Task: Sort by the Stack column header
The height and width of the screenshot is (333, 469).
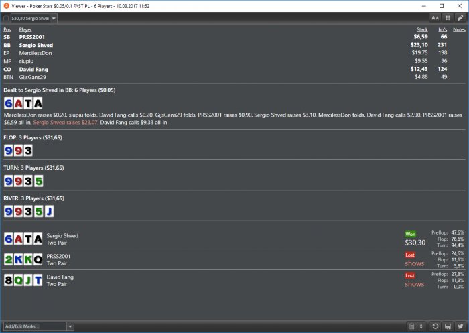Action: [422, 29]
